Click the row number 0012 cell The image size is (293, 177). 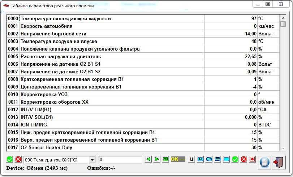click(13, 109)
